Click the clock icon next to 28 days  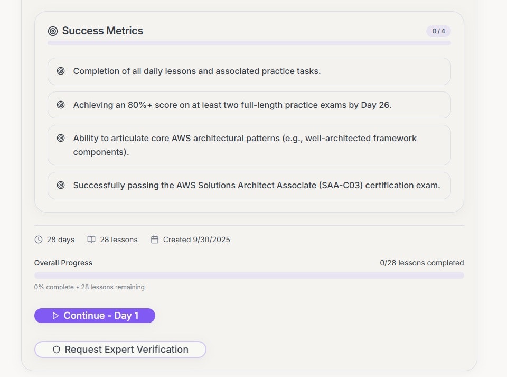[x=39, y=240]
